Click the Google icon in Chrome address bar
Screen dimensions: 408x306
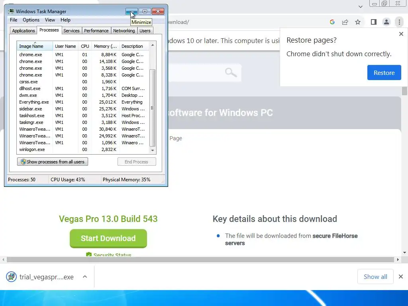(332, 22)
